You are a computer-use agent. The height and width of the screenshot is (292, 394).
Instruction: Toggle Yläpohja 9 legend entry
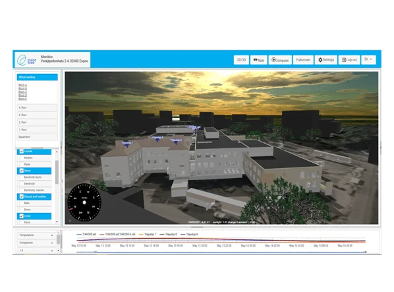click(x=189, y=234)
